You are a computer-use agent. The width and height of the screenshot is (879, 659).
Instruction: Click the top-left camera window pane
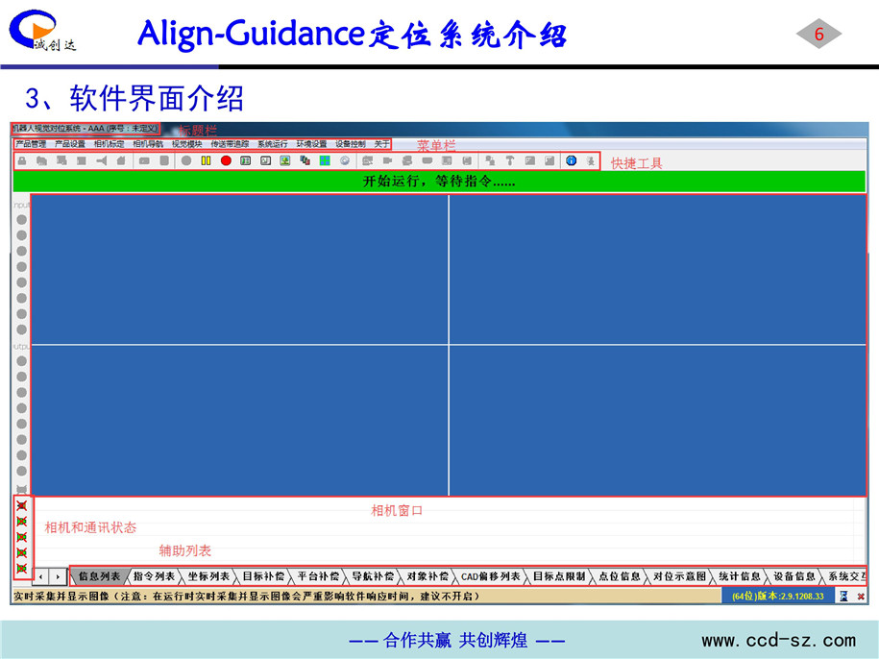tap(240, 269)
